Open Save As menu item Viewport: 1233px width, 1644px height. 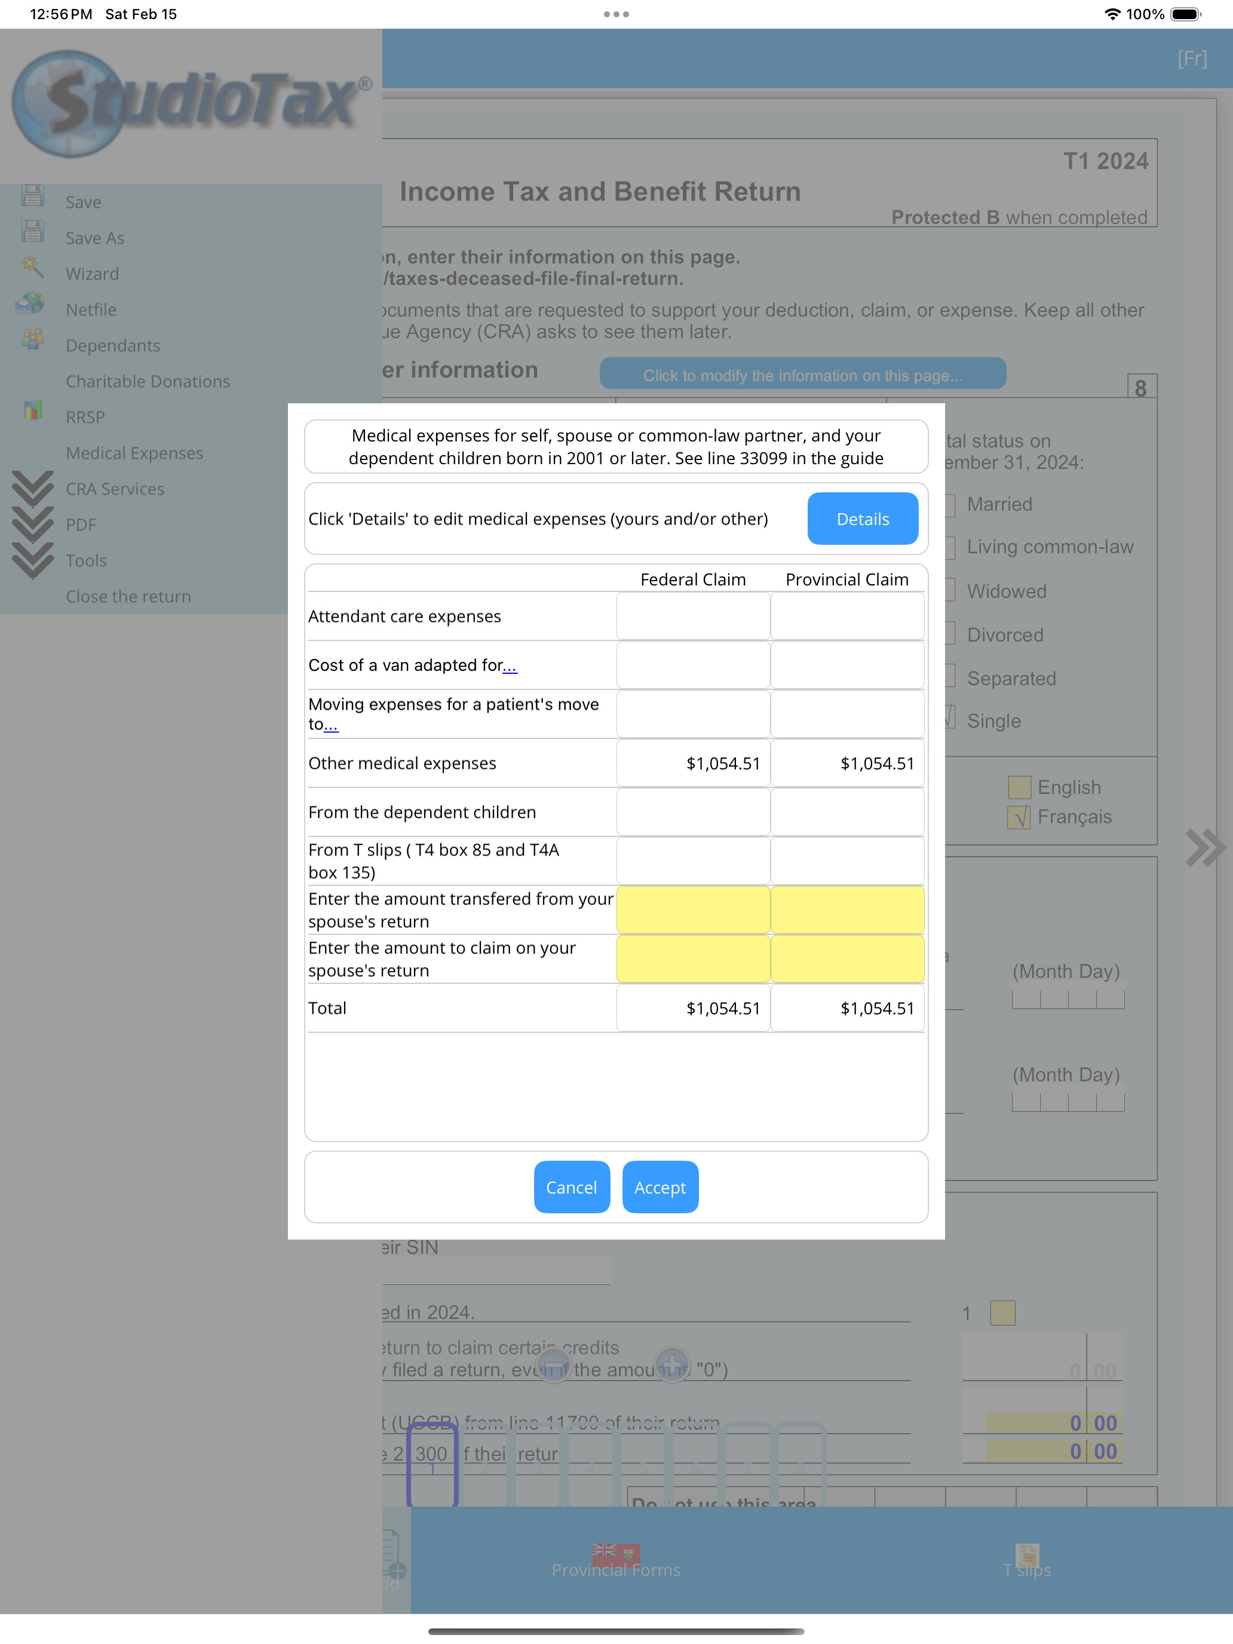pos(95,238)
